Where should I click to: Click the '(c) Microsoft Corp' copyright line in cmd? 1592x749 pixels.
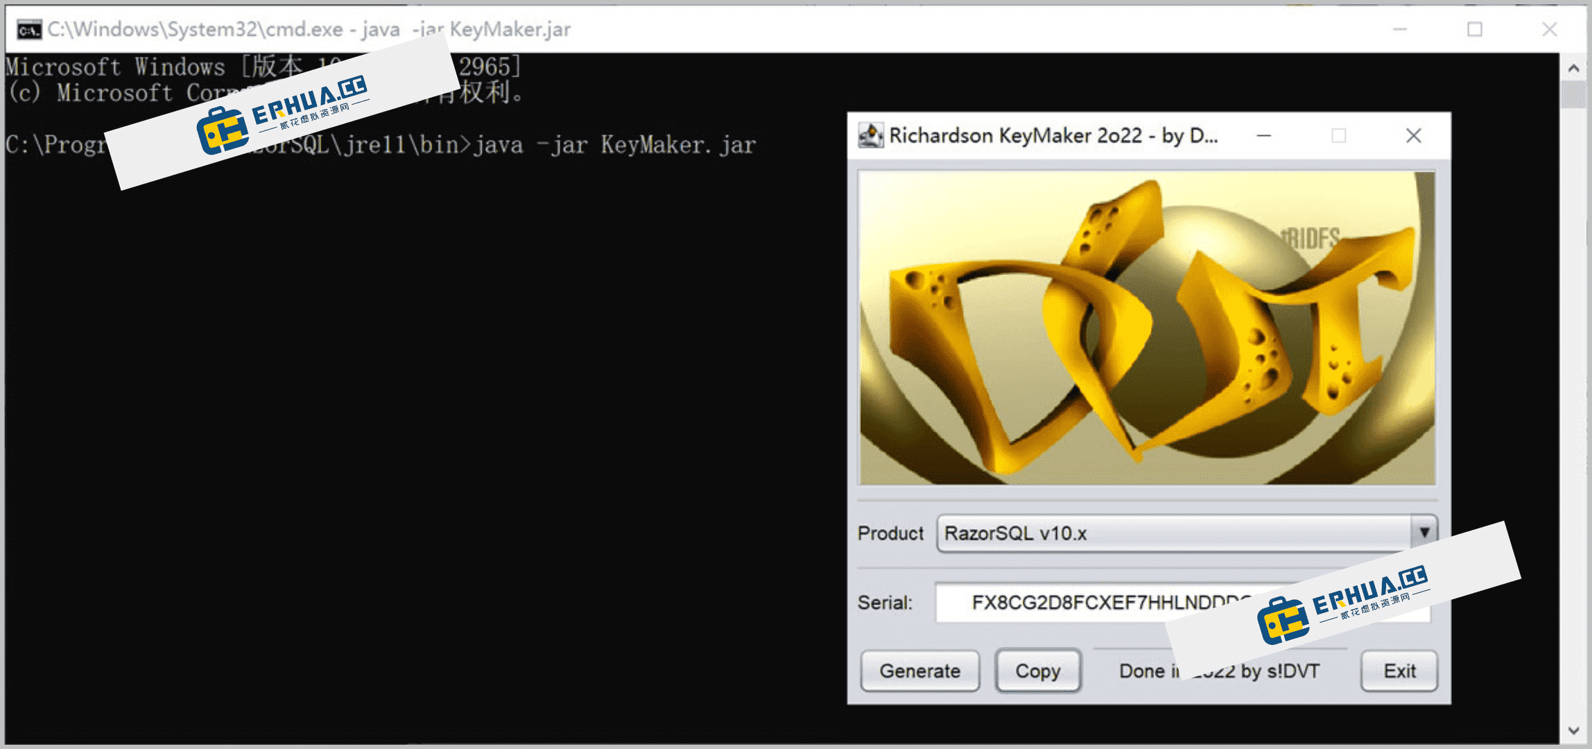point(266,93)
